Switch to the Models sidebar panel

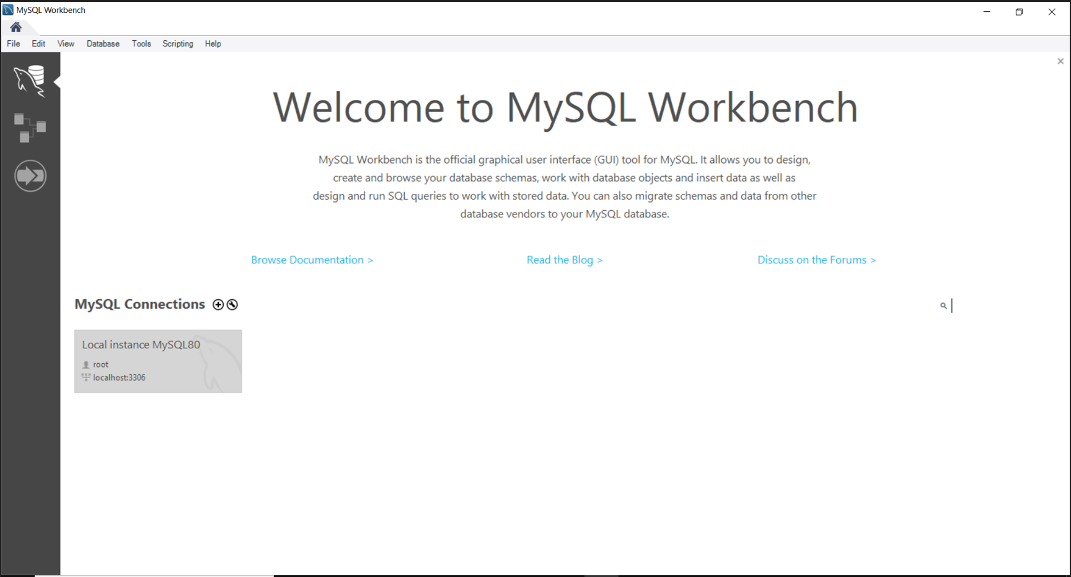(30, 127)
